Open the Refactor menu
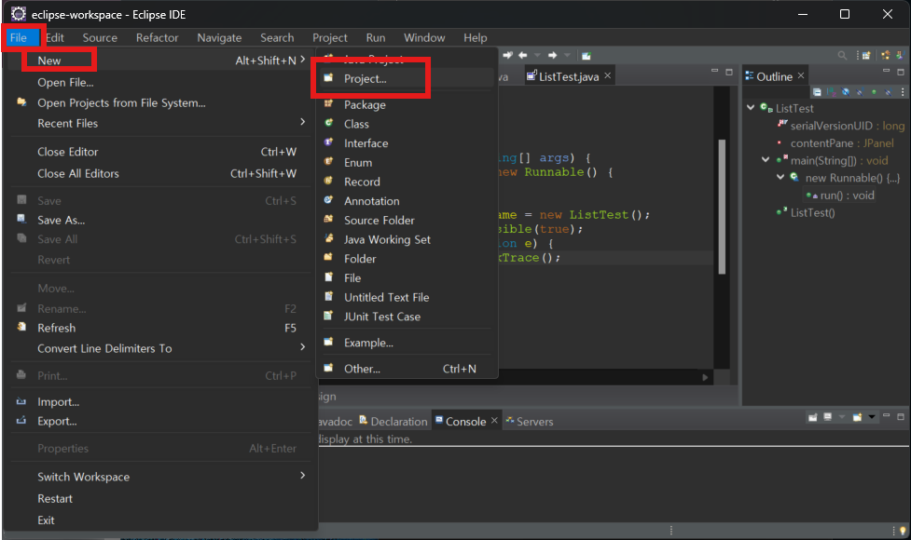The image size is (911, 540). coord(157,37)
